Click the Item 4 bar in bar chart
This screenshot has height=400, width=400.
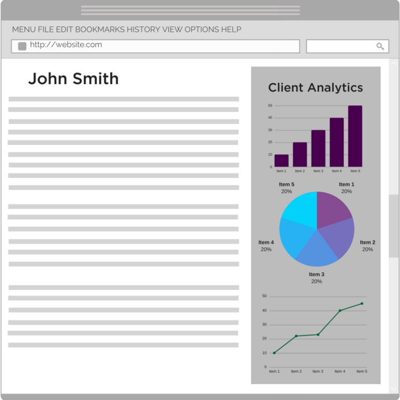tap(337, 142)
